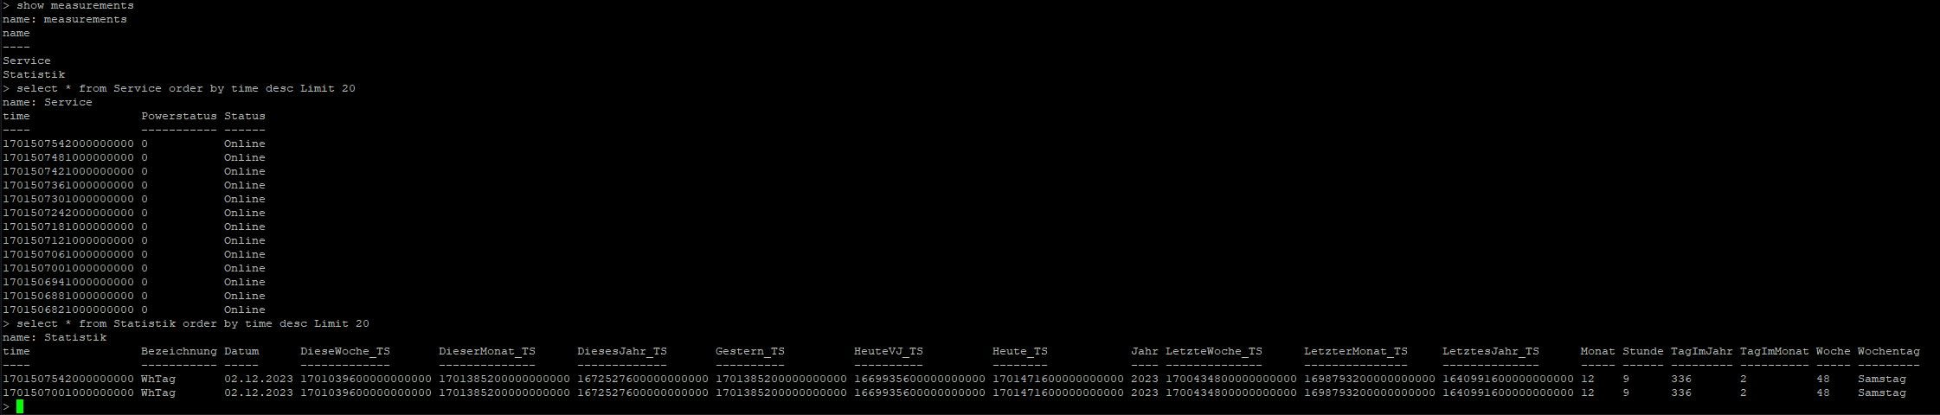Click the 'name: measurements' output line
Screen dimensions: 1940x415
pos(65,19)
